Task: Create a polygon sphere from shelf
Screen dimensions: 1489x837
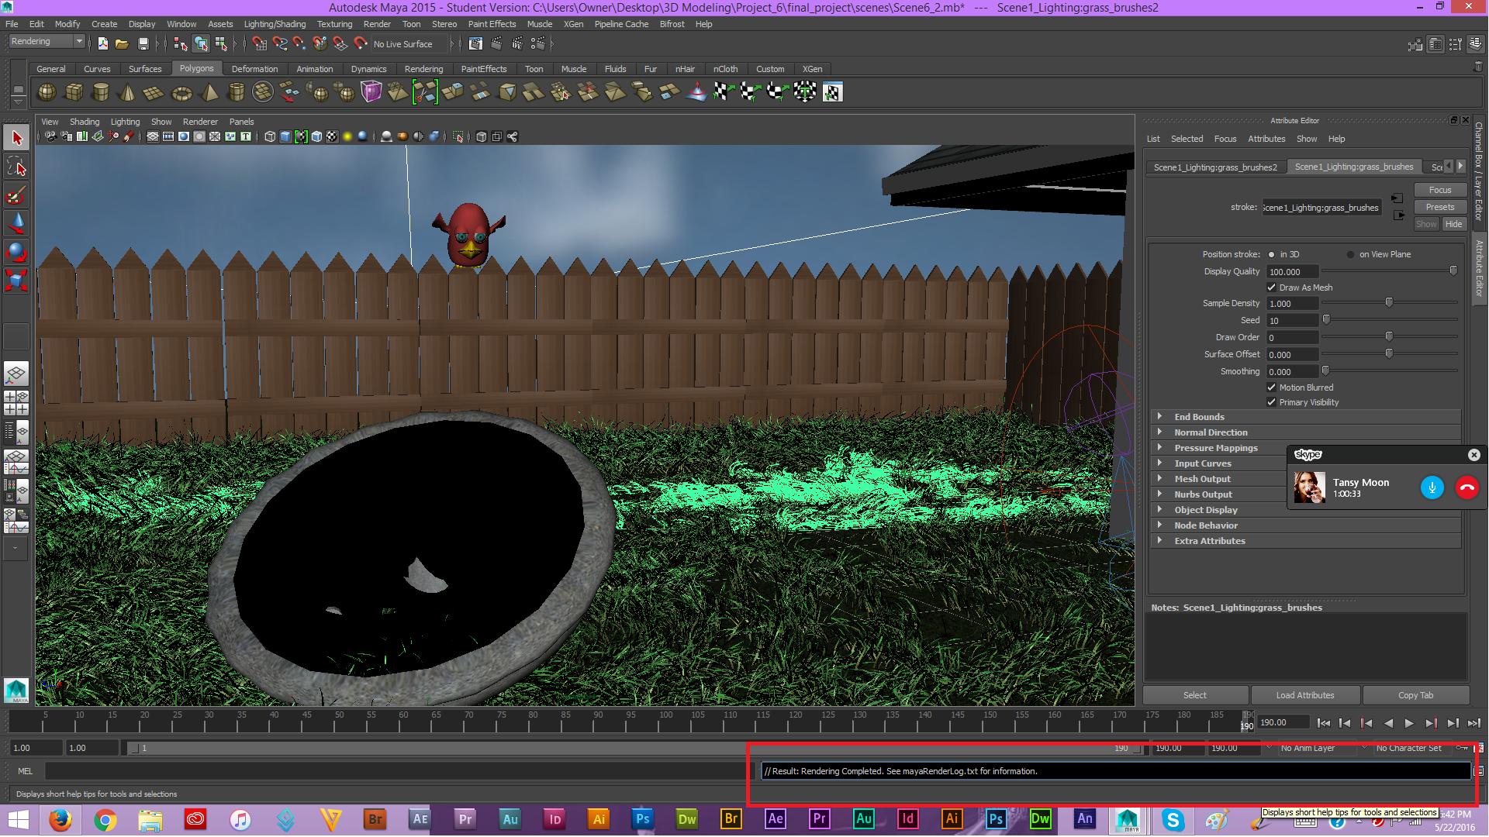Action: click(47, 93)
